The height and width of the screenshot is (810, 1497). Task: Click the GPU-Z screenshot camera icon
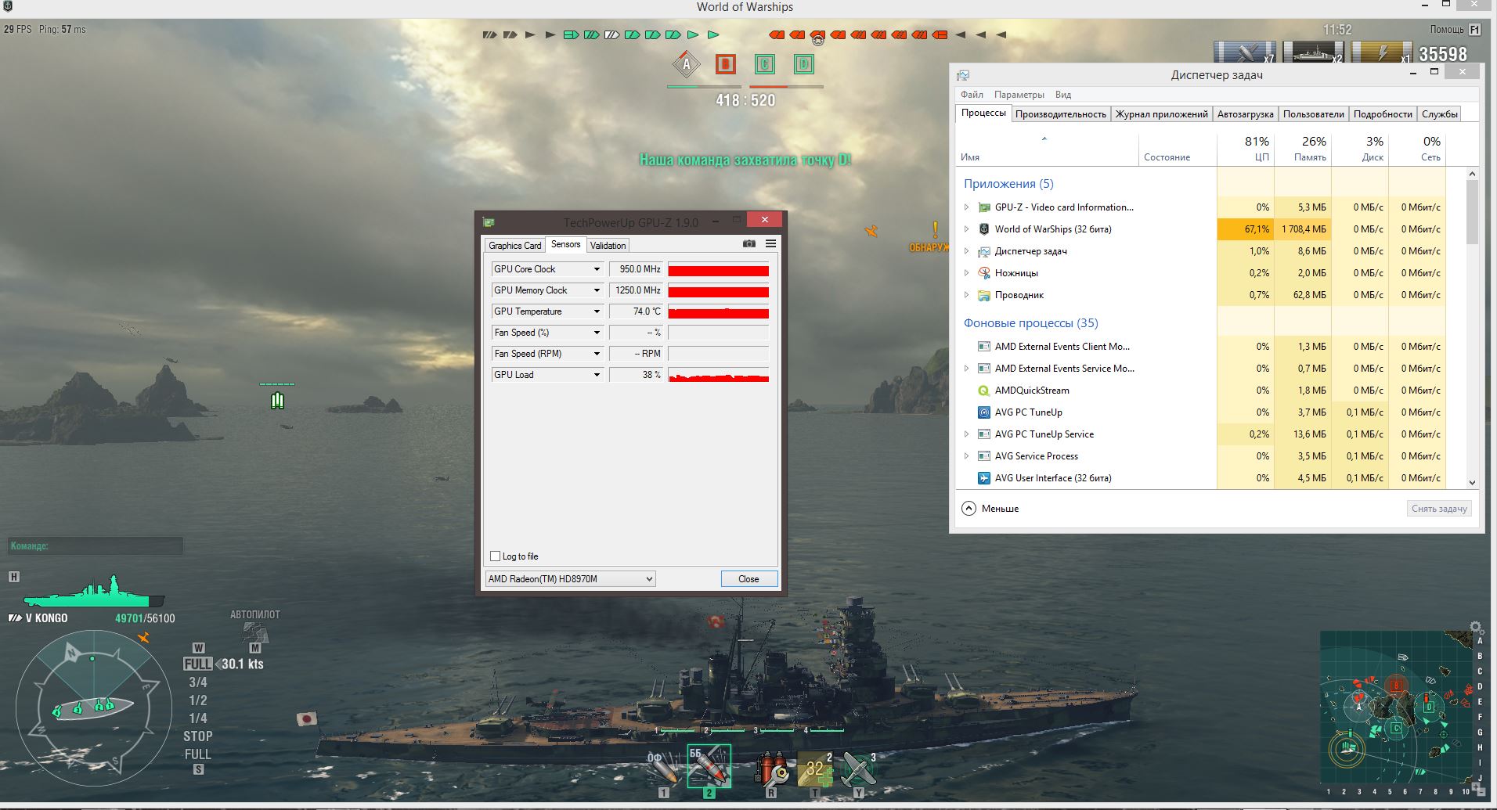(749, 244)
